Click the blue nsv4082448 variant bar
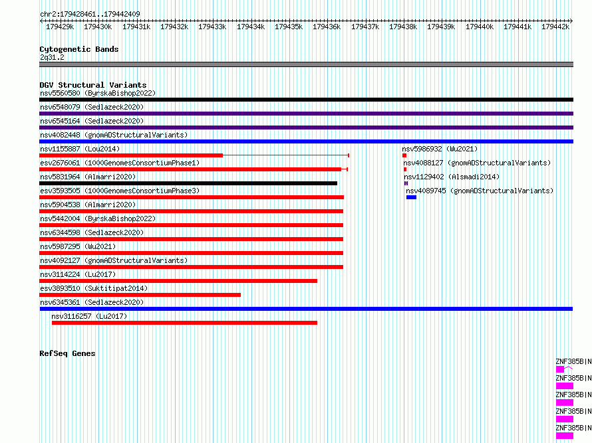The height and width of the screenshot is (443, 592). pos(306,141)
